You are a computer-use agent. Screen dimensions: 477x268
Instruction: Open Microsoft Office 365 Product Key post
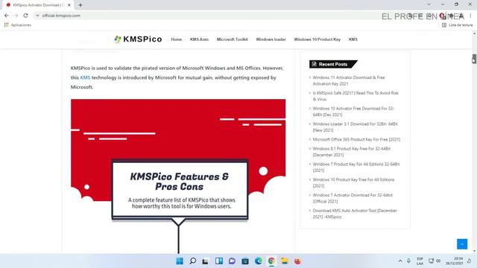pos(356,139)
